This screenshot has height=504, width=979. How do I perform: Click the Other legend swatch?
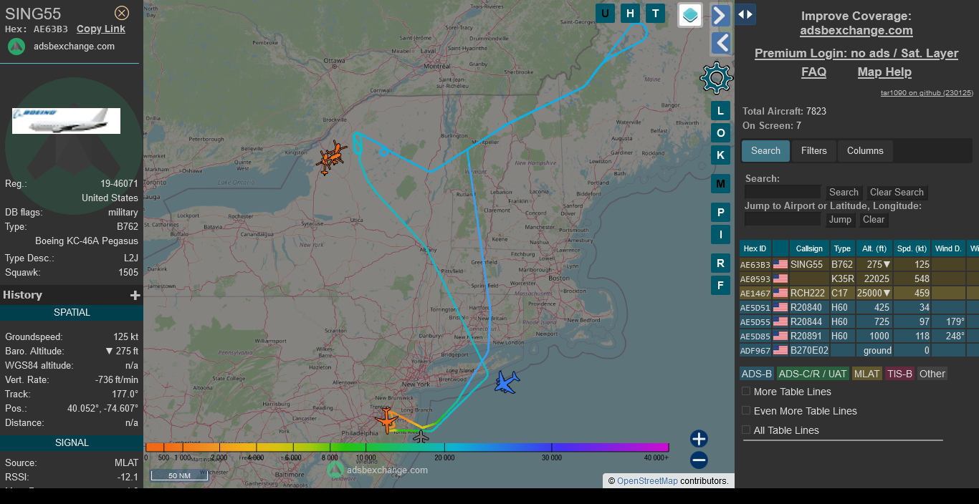pos(932,374)
